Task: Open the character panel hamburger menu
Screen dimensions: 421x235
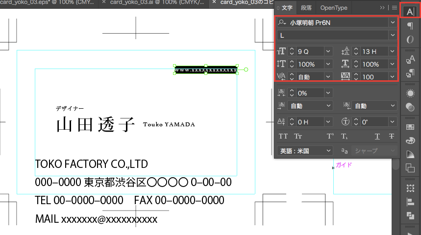Action: [395, 8]
